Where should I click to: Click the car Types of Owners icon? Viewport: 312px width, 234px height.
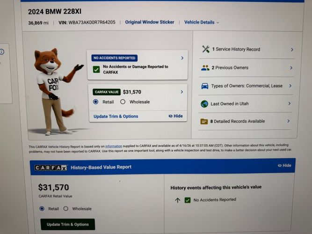(x=205, y=86)
